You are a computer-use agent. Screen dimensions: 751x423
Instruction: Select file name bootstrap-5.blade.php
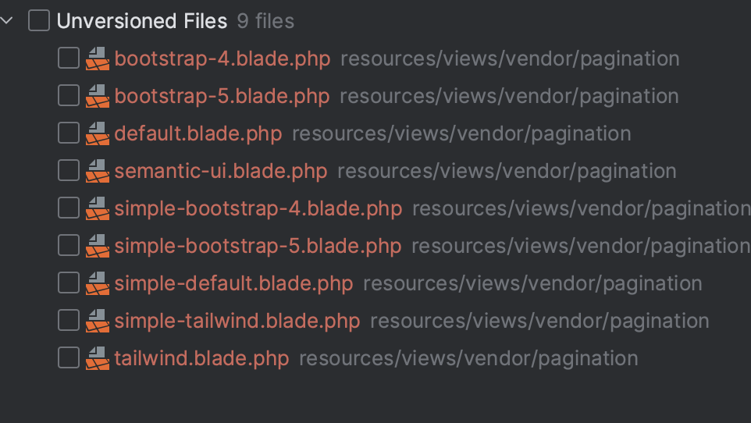222,96
